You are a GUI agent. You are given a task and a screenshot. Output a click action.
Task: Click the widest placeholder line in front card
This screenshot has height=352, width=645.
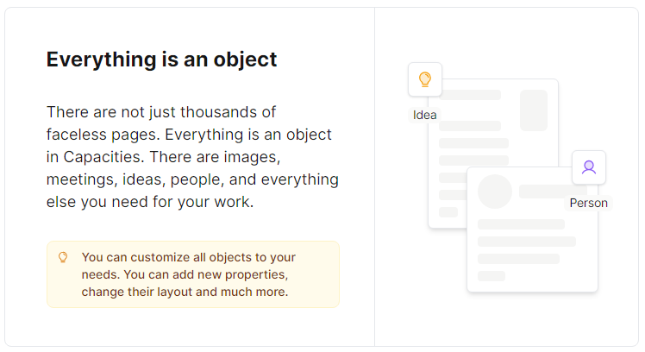coord(527,242)
